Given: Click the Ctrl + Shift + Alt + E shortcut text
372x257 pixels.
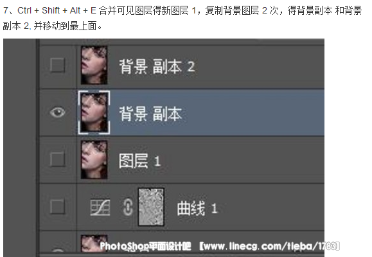Looking at the screenshot, I should pyautogui.click(x=57, y=10).
